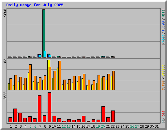Click the cyan 'Pages' legend label
The image size is (167, 130).
click(163, 40)
